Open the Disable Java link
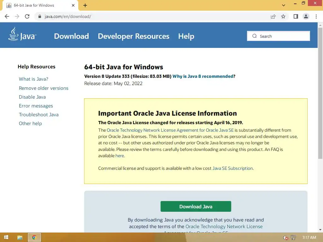 coord(32,97)
